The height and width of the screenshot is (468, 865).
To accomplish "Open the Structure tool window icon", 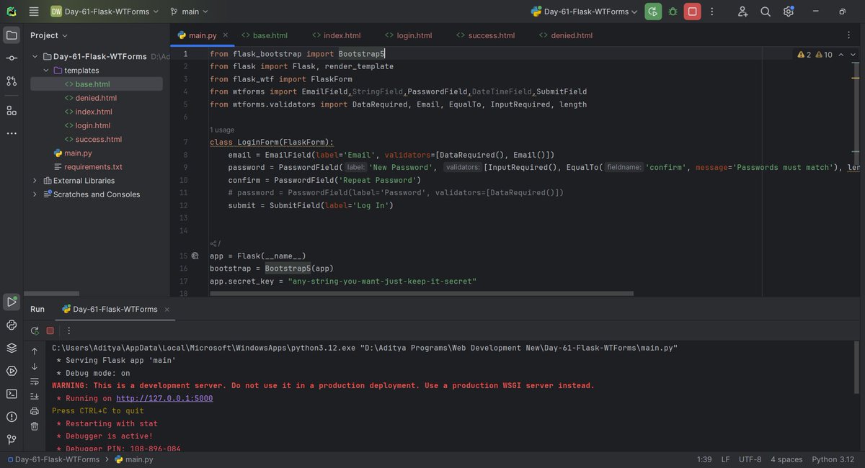I will click(12, 110).
